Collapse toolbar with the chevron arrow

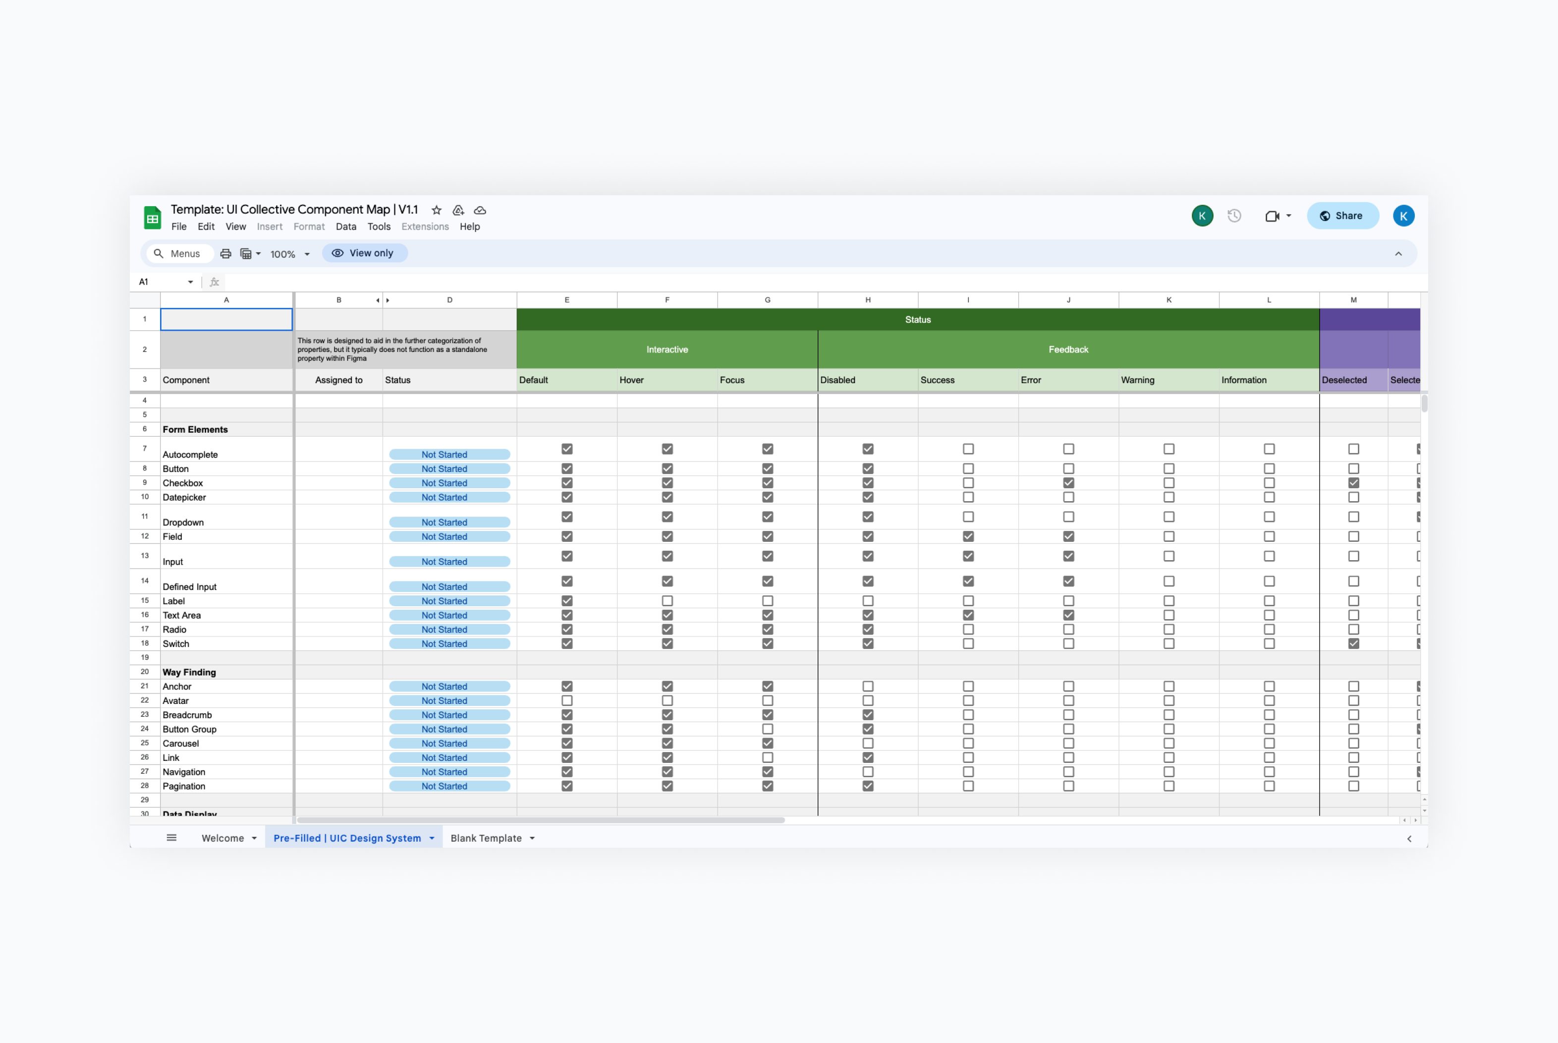tap(1398, 253)
